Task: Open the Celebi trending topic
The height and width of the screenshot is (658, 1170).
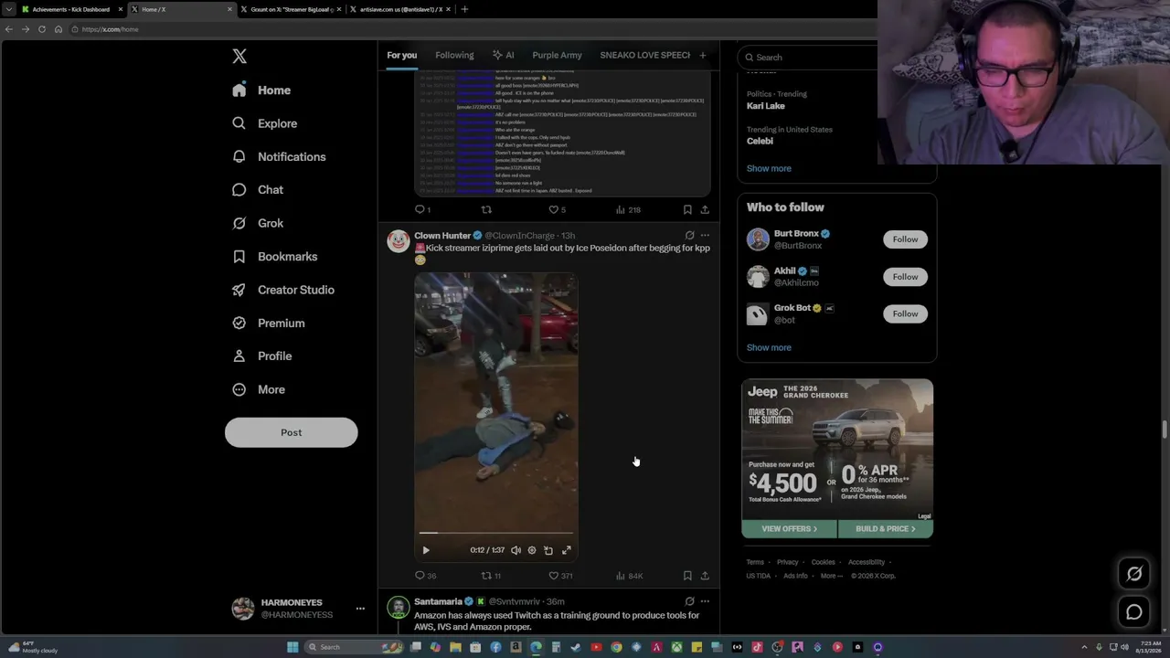Action: [760, 141]
